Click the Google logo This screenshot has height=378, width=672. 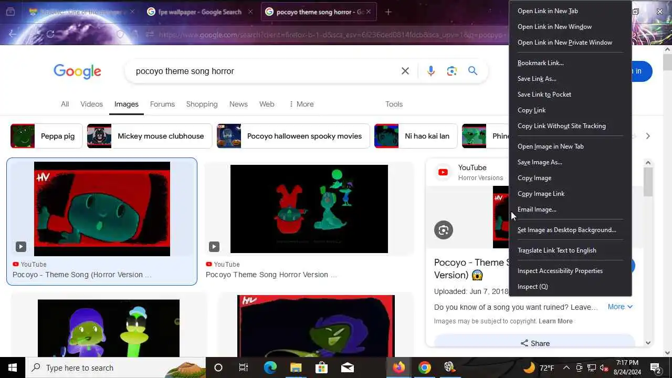click(77, 71)
